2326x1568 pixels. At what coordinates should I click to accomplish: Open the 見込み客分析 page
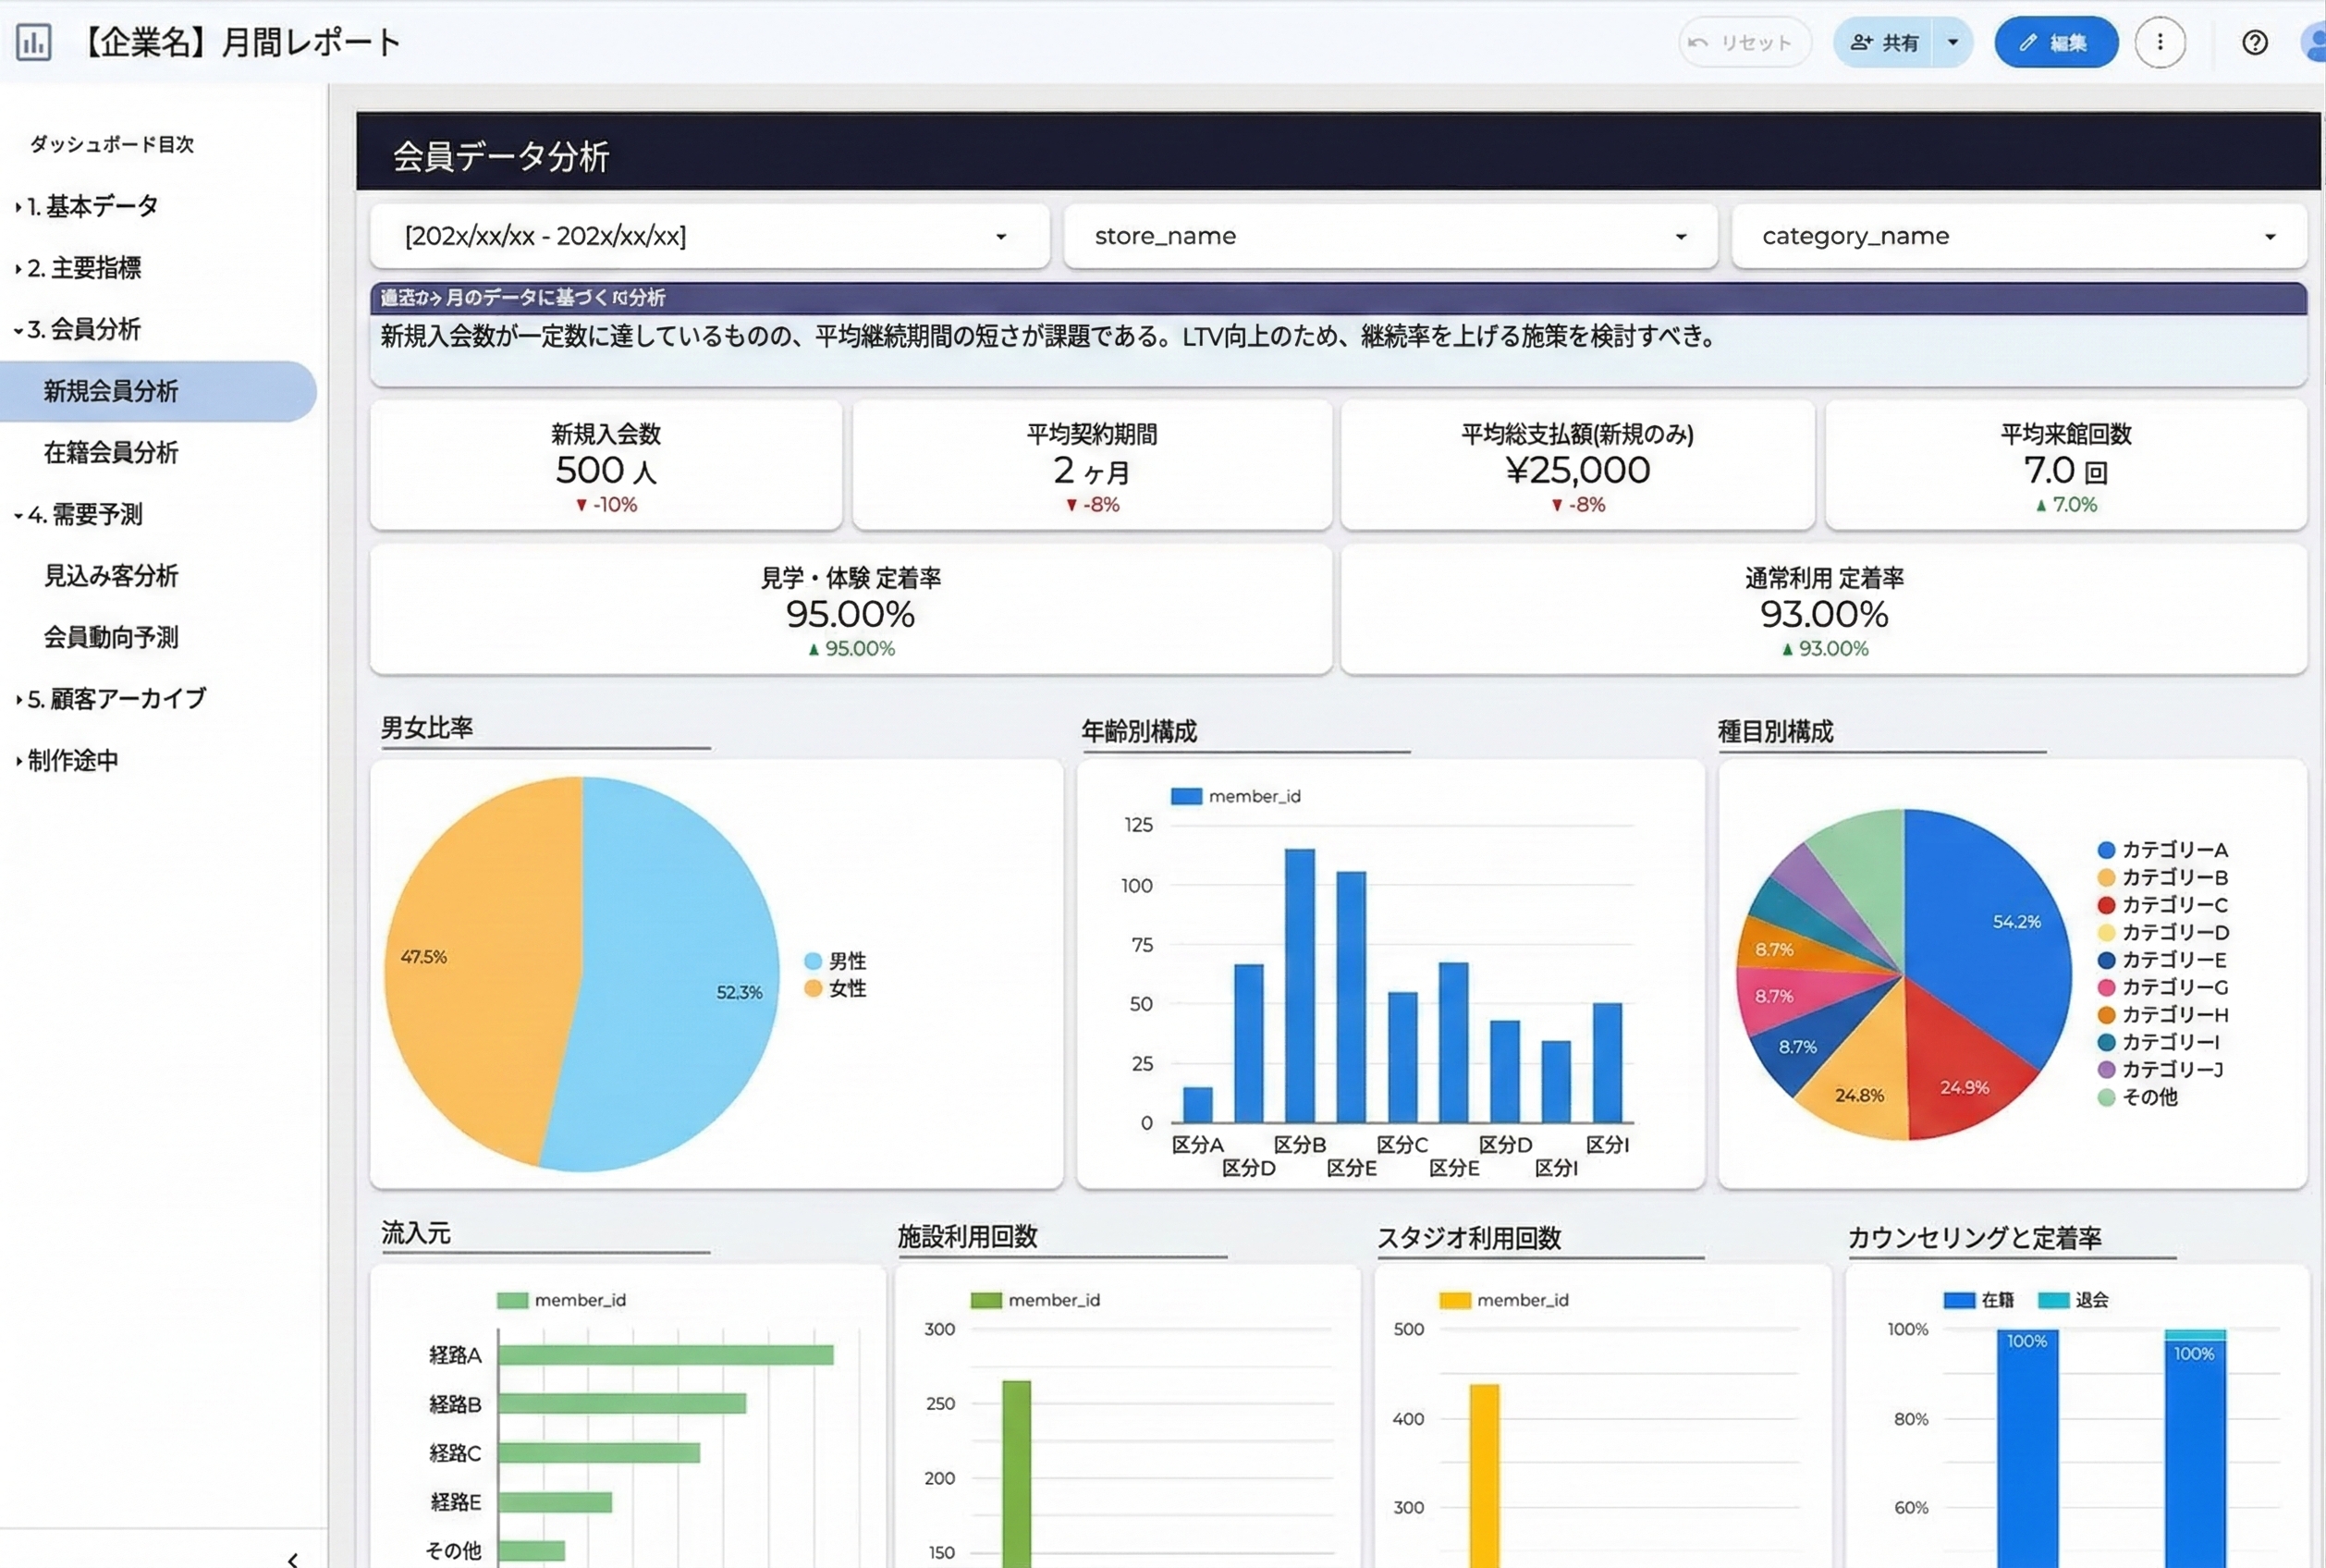pos(111,575)
